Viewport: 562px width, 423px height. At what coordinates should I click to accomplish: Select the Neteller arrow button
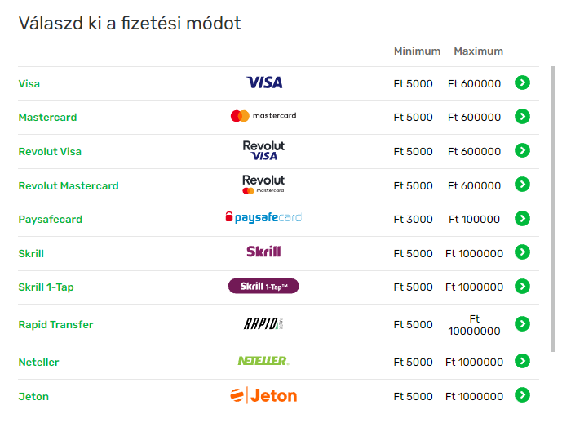point(522,361)
